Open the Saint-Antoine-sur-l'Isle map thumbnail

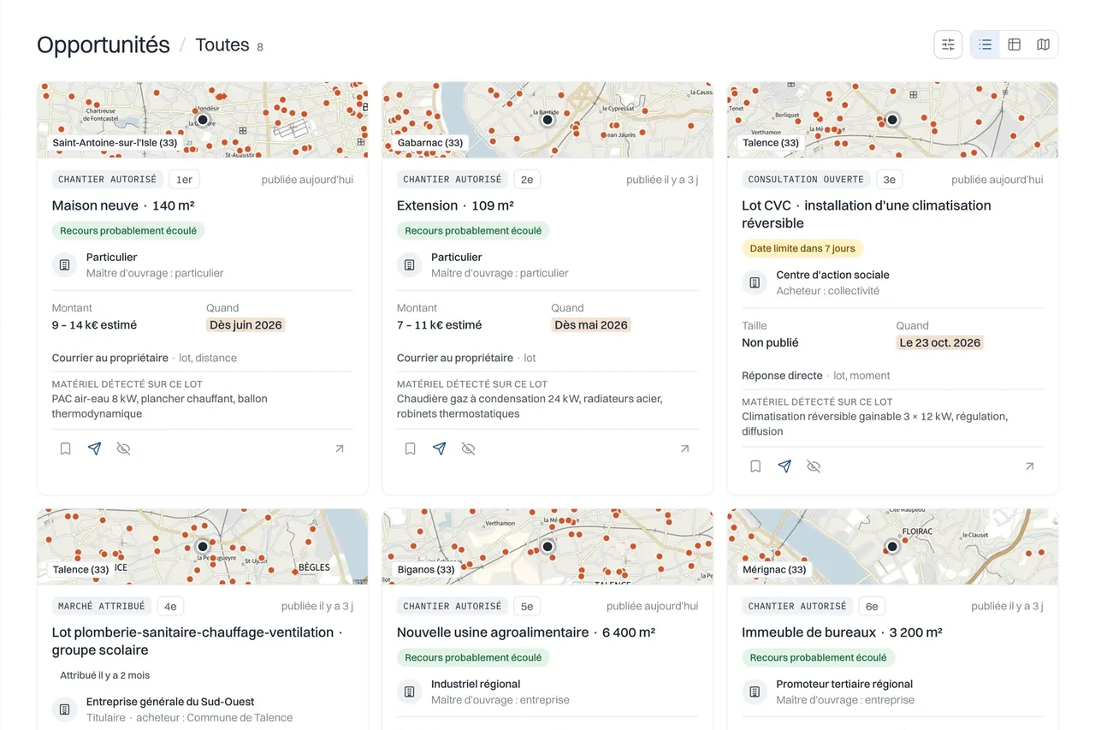tap(203, 120)
